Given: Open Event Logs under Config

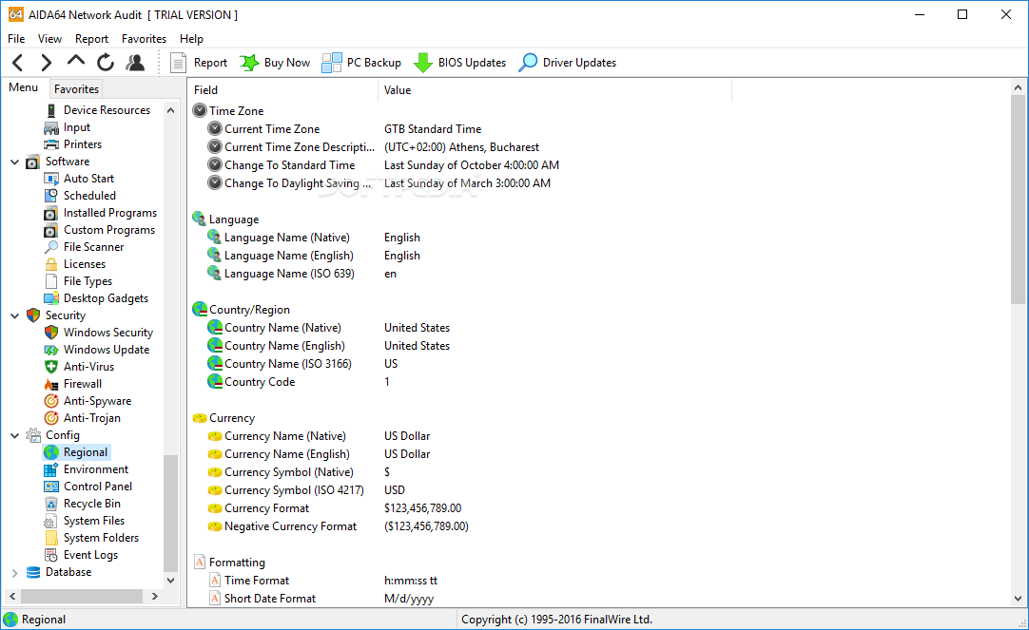Looking at the screenshot, I should (82, 555).
